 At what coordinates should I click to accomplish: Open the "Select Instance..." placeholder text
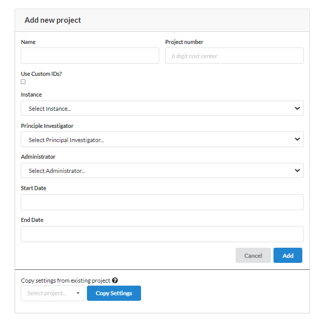[x=50, y=109]
